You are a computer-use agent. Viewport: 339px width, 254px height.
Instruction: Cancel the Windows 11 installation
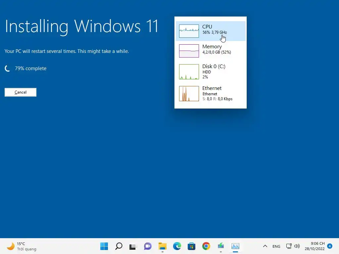point(21,92)
